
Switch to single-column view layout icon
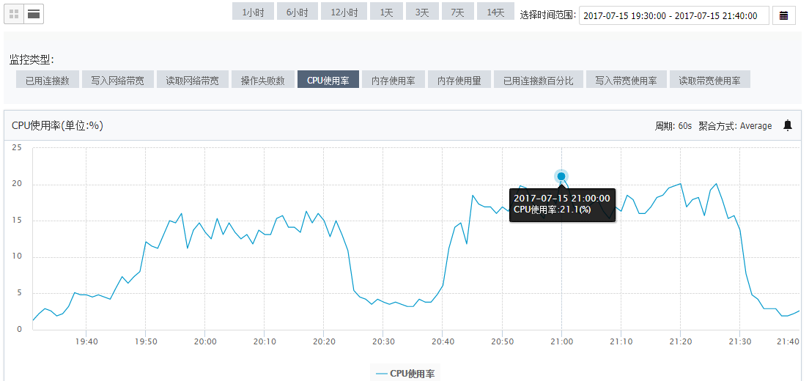coord(34,13)
